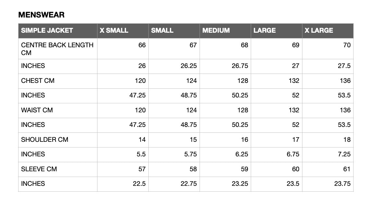The width and height of the screenshot is (369, 214).
Task: Click the WAIST CM row label
Action: [x=37, y=110]
